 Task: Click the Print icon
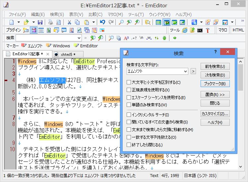coord(51,22)
